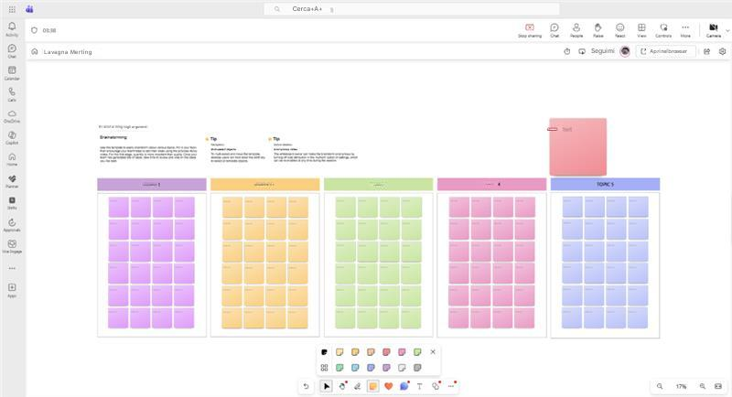Open the whiteboard timer
The height and width of the screenshot is (397, 732).
coord(566,51)
